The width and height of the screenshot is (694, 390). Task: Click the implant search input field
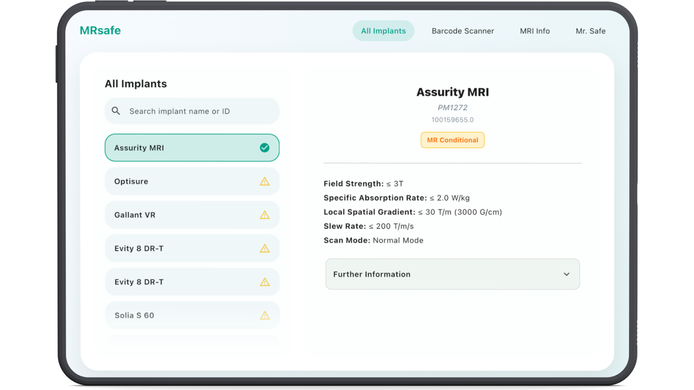192,111
